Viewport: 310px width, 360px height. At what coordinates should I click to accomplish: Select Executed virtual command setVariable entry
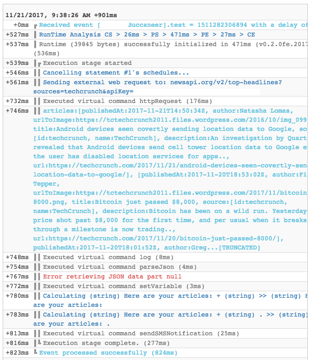click(124, 286)
